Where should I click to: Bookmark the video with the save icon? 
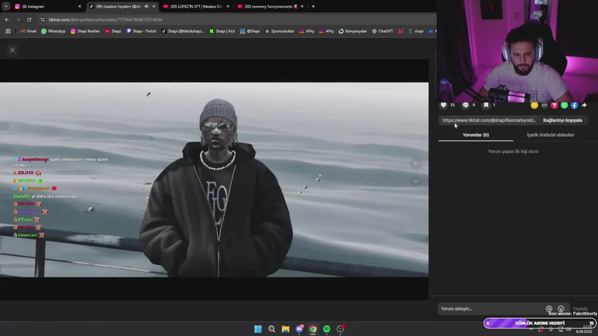pos(486,105)
